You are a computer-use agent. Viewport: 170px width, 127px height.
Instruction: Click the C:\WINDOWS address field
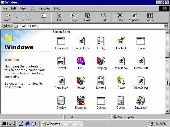pos(88,26)
